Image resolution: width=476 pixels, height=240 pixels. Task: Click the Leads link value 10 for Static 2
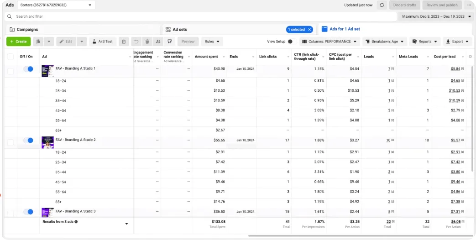click(x=388, y=140)
